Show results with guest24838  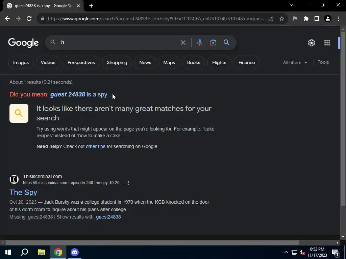click(x=108, y=217)
